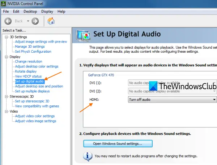
Task: Click the Select a Task... heading
Action: pos(14,30)
